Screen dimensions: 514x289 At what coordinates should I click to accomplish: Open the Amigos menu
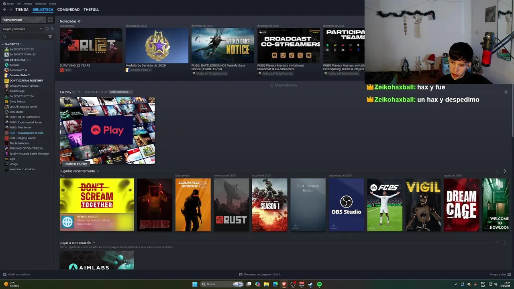28,4
